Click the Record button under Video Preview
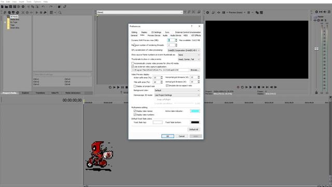Image resolution: width=332 pixels, height=187 pixels. point(238,87)
